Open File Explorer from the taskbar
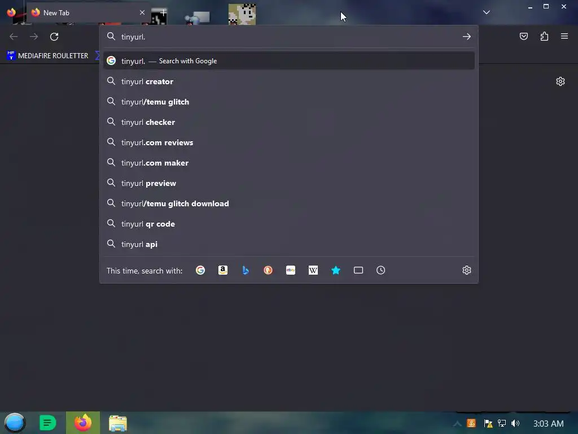578x434 pixels. 118,423
